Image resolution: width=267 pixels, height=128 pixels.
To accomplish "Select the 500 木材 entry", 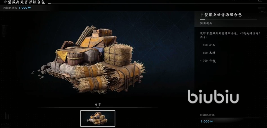I will pyautogui.click(x=208, y=53).
